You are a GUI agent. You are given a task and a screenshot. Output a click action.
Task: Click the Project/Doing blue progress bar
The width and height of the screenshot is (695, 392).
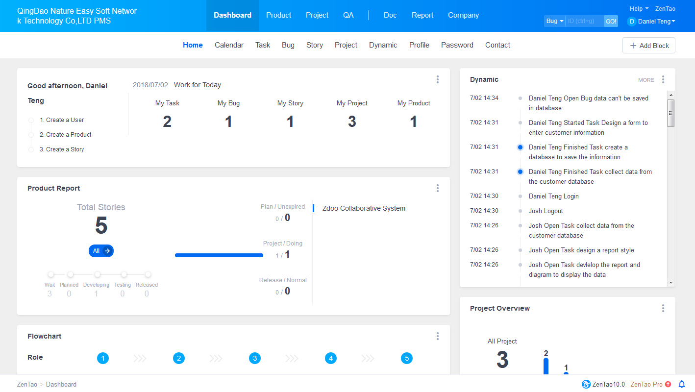point(219,255)
